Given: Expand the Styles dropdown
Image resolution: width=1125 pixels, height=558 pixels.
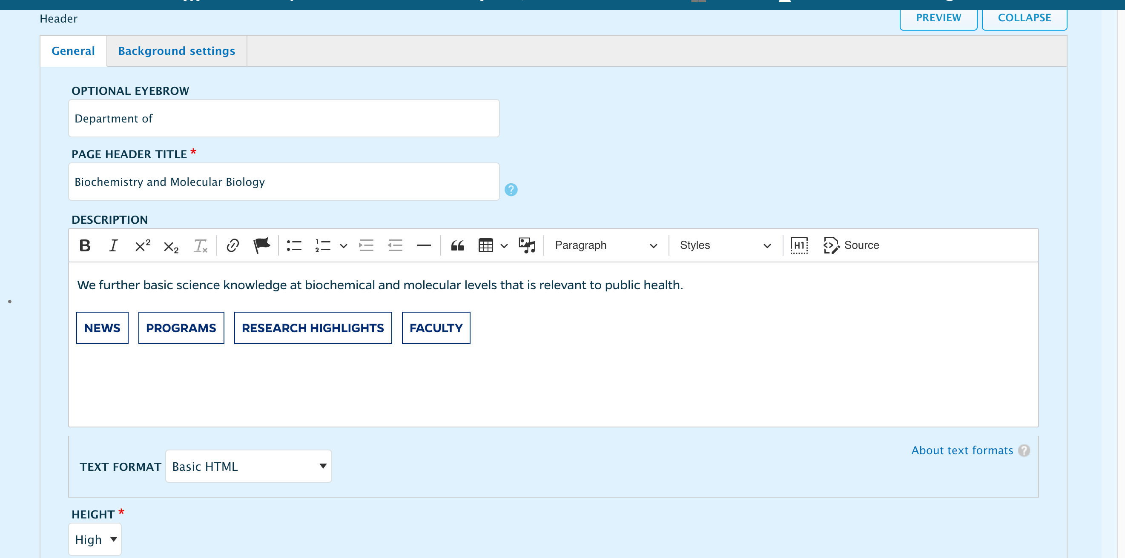Looking at the screenshot, I should pyautogui.click(x=725, y=245).
